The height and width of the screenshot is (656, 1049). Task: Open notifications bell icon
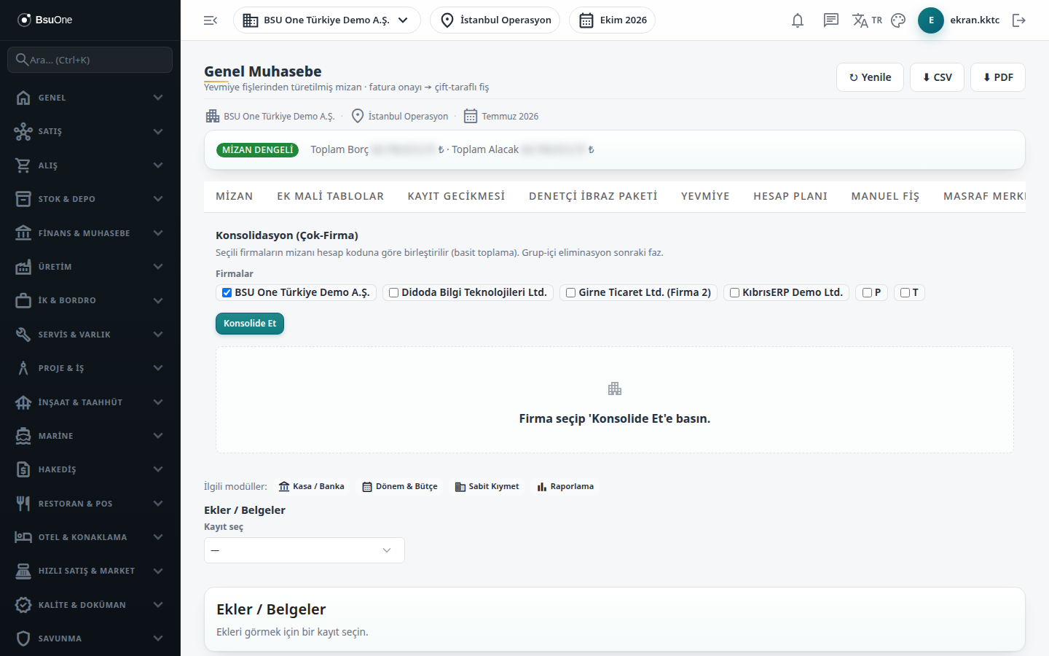click(798, 20)
